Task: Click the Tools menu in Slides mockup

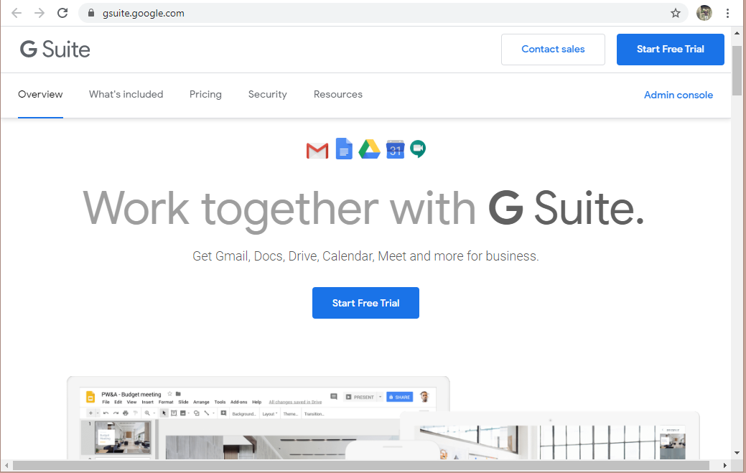Action: (220, 402)
